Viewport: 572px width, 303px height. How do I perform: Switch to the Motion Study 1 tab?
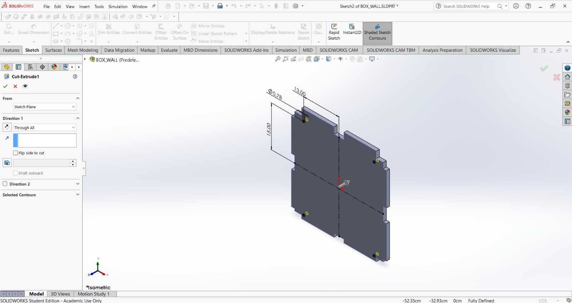[94, 294]
